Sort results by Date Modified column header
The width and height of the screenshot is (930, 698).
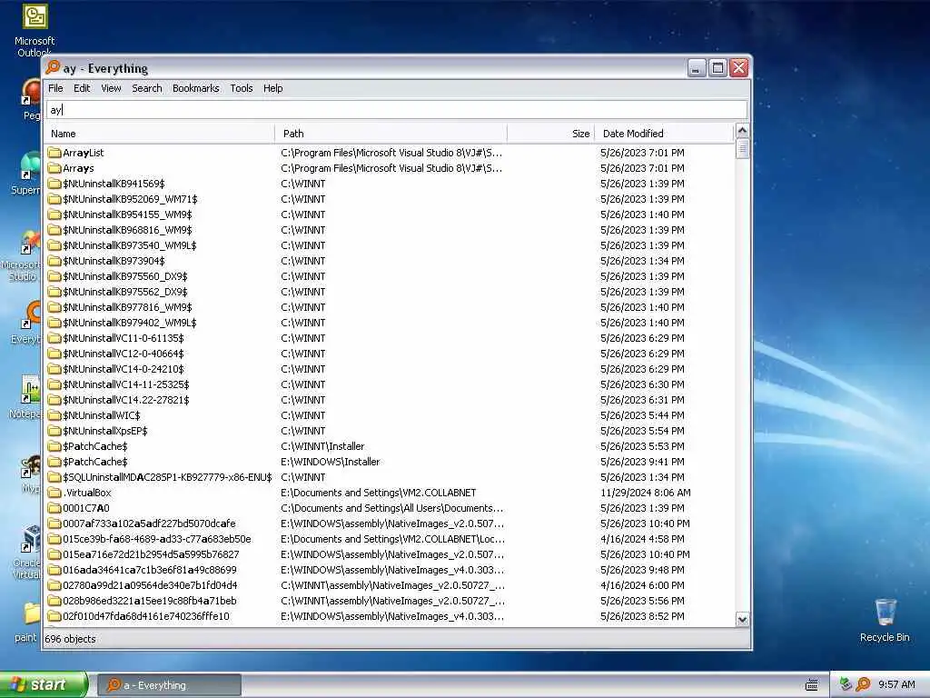pos(664,134)
